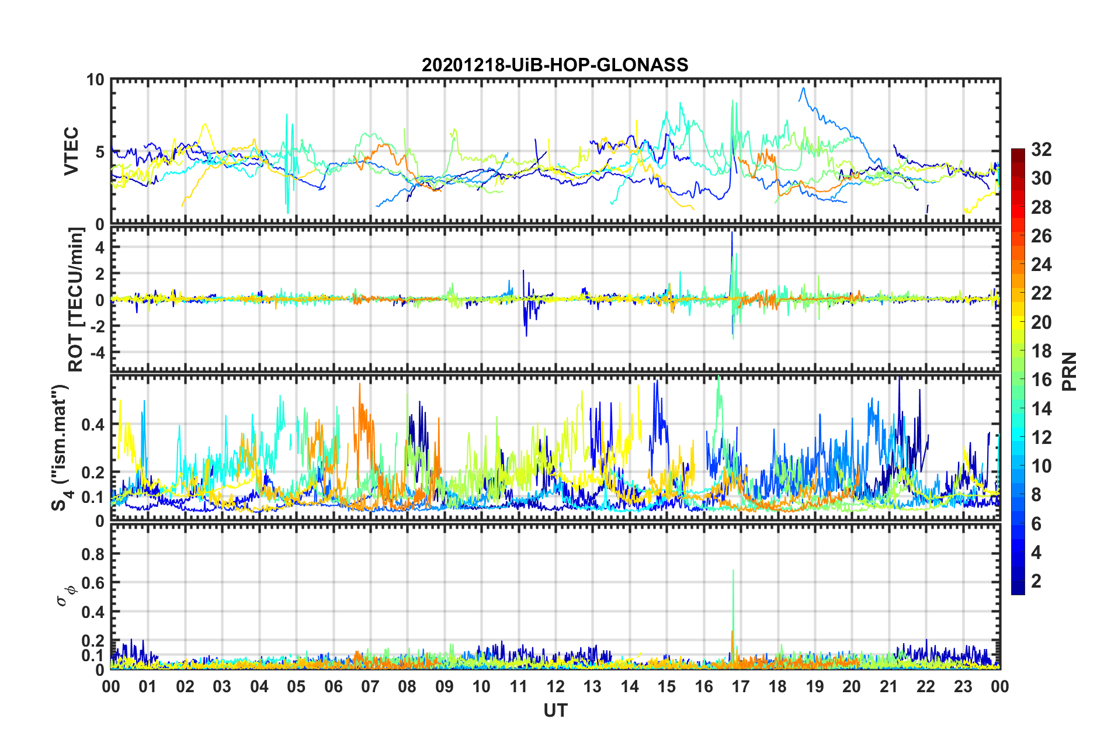Click the sigma phi tick label 0.6
The height and width of the screenshot is (743, 1111).
(x=93, y=582)
